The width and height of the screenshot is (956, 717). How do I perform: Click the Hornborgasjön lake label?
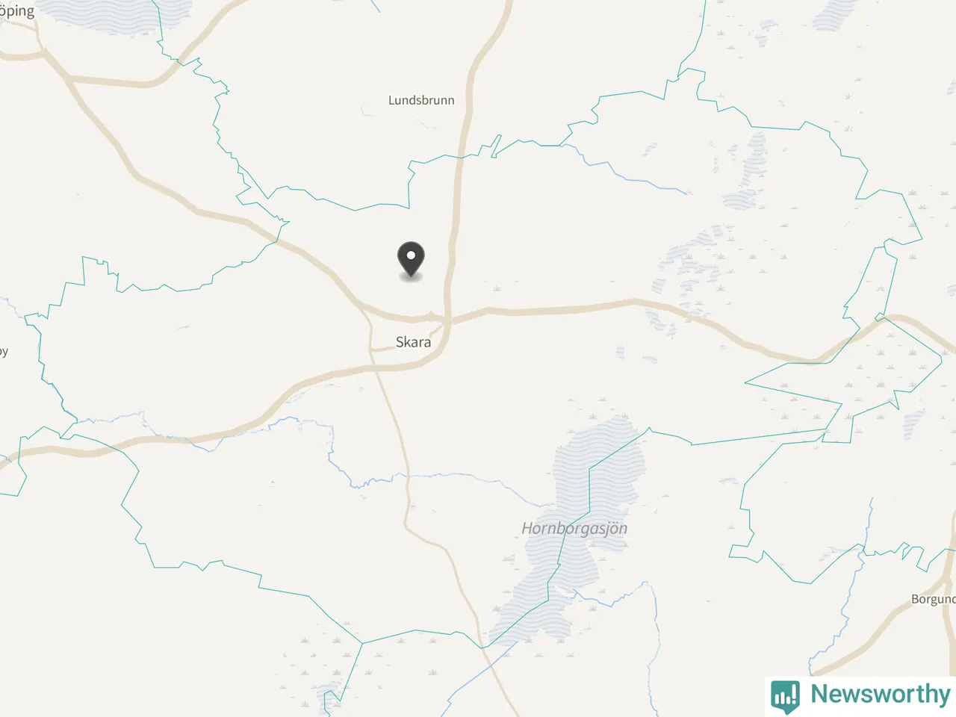coord(574,529)
